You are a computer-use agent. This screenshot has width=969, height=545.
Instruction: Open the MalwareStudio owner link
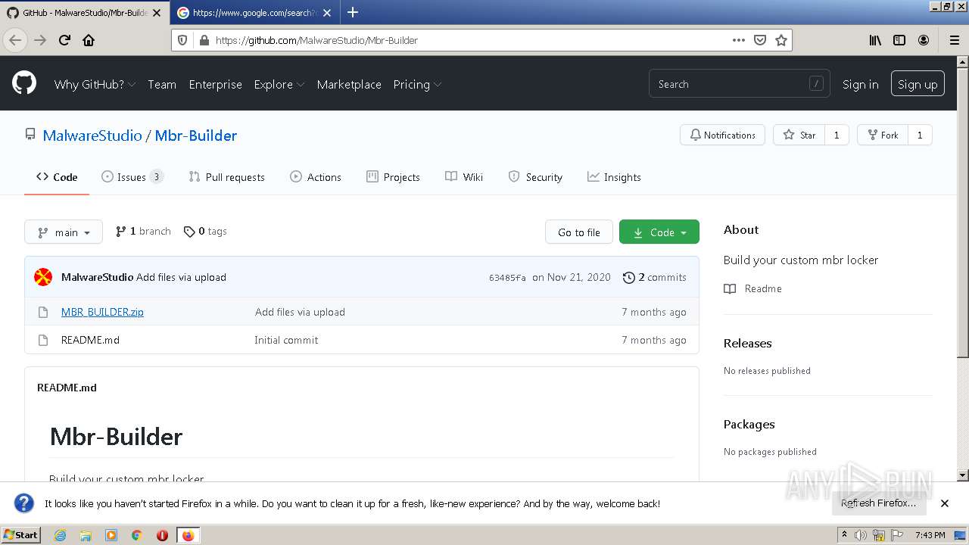92,135
